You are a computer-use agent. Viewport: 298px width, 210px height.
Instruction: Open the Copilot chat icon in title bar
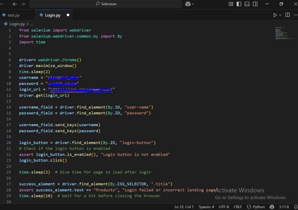[188, 4]
